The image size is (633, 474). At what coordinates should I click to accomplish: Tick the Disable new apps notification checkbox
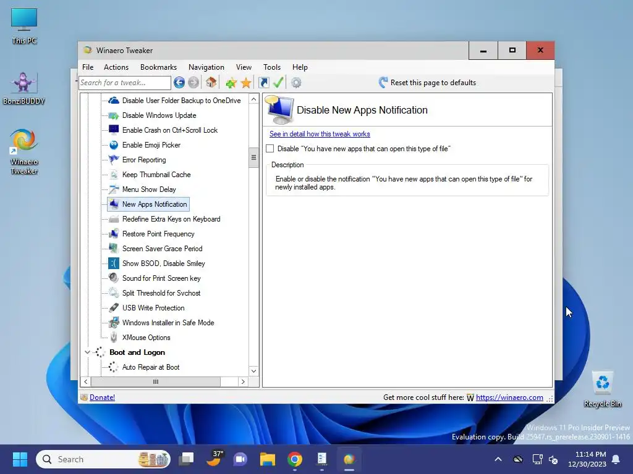point(270,149)
